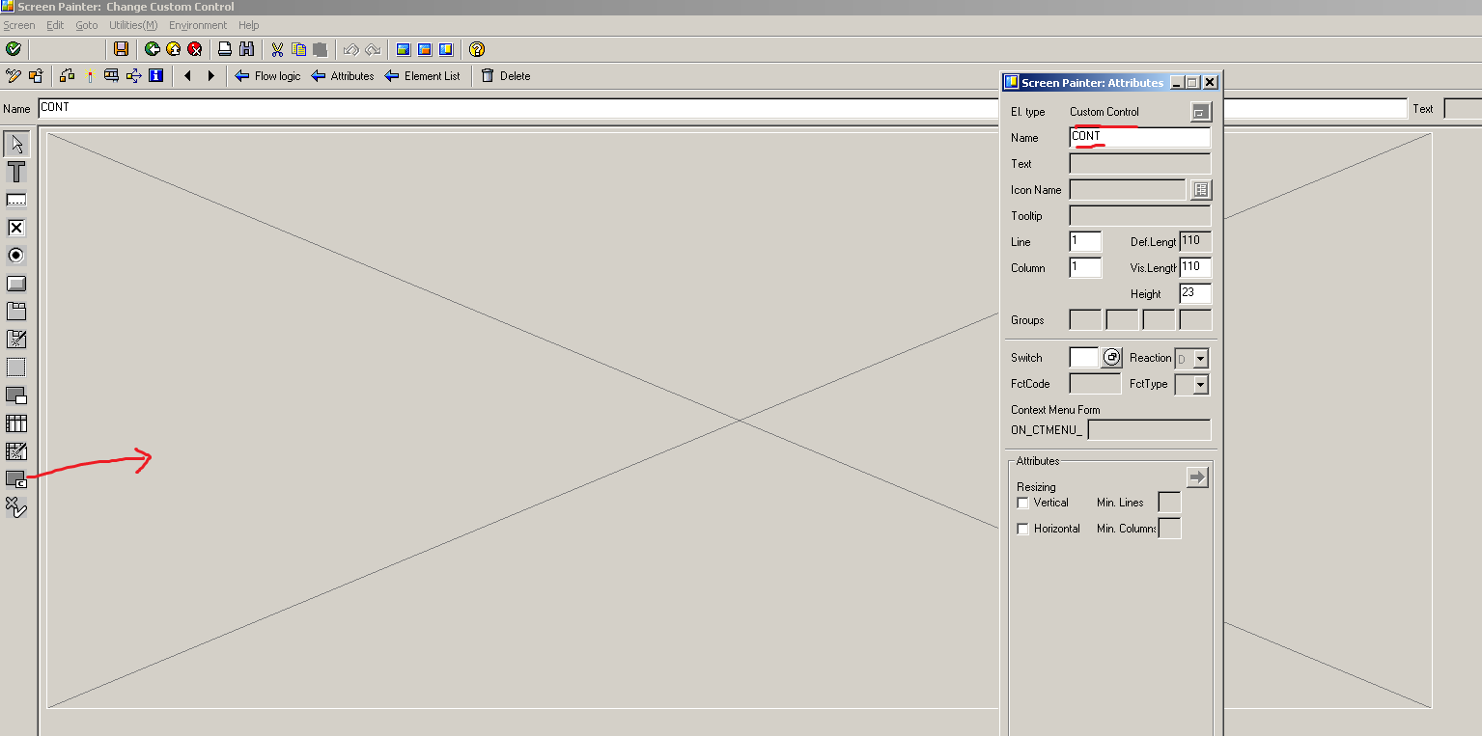Expand the FctType dropdown
This screenshot has width=1482, height=736.
(1200, 385)
